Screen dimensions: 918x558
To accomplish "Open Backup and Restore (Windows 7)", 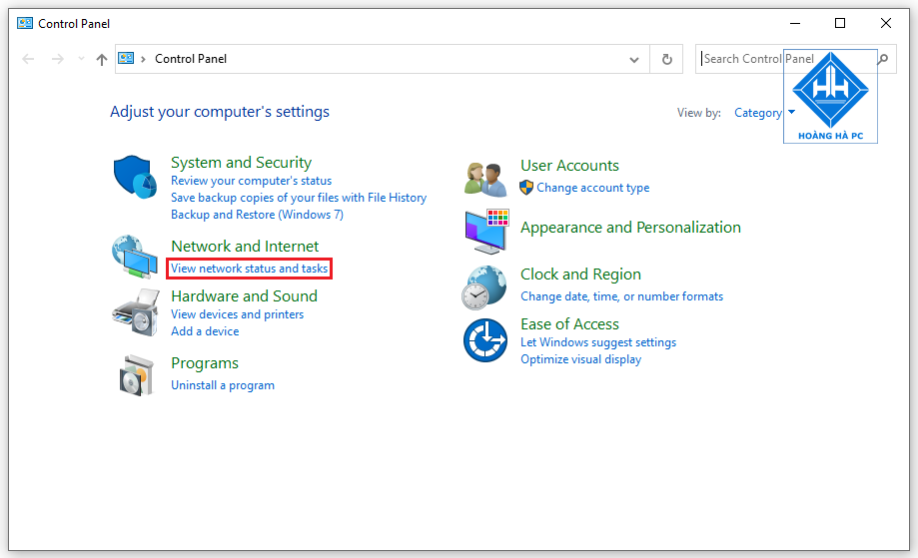I will 257,215.
